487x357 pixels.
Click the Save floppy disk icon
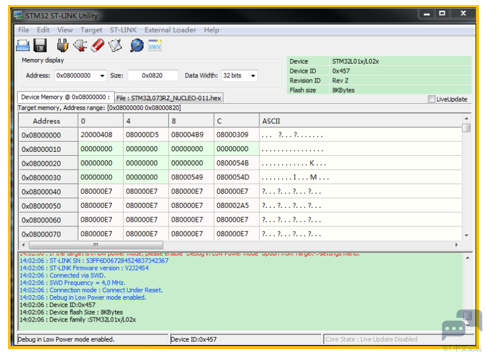pyautogui.click(x=40, y=46)
